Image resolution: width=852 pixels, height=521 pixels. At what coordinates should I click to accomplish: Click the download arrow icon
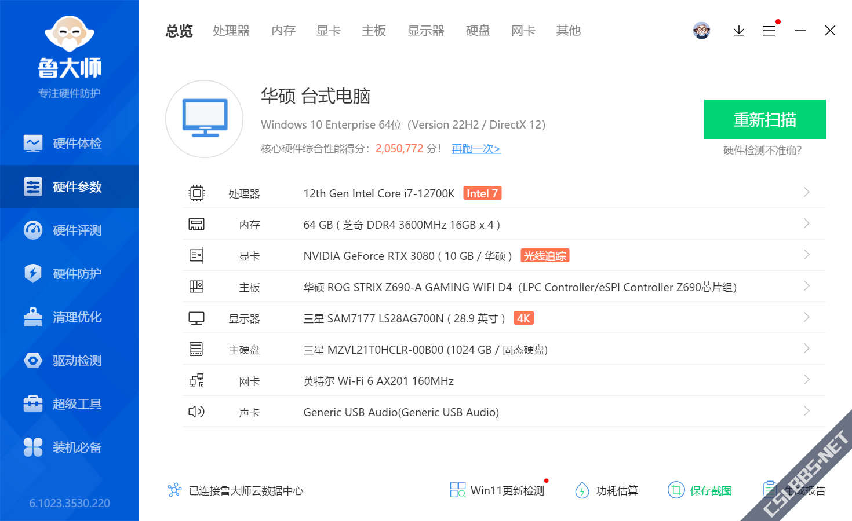(738, 31)
